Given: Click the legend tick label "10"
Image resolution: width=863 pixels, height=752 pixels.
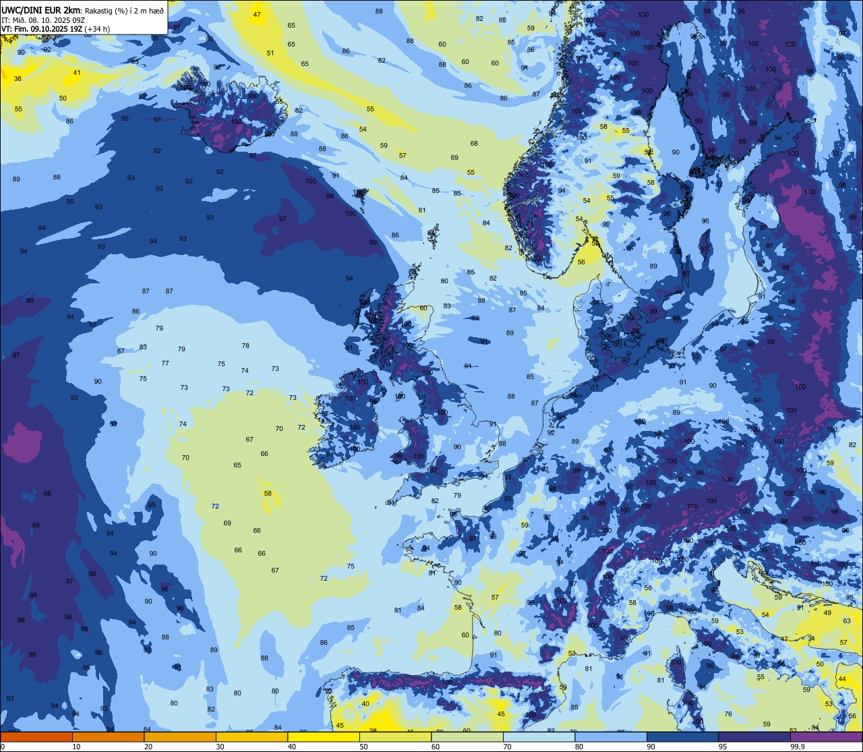Looking at the screenshot, I should tap(76, 747).
